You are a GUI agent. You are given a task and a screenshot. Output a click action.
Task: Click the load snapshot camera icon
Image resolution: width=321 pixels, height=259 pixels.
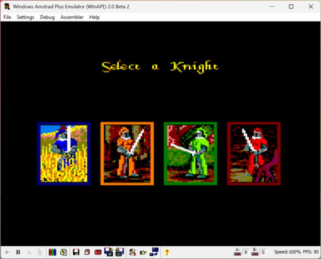coord(109,252)
